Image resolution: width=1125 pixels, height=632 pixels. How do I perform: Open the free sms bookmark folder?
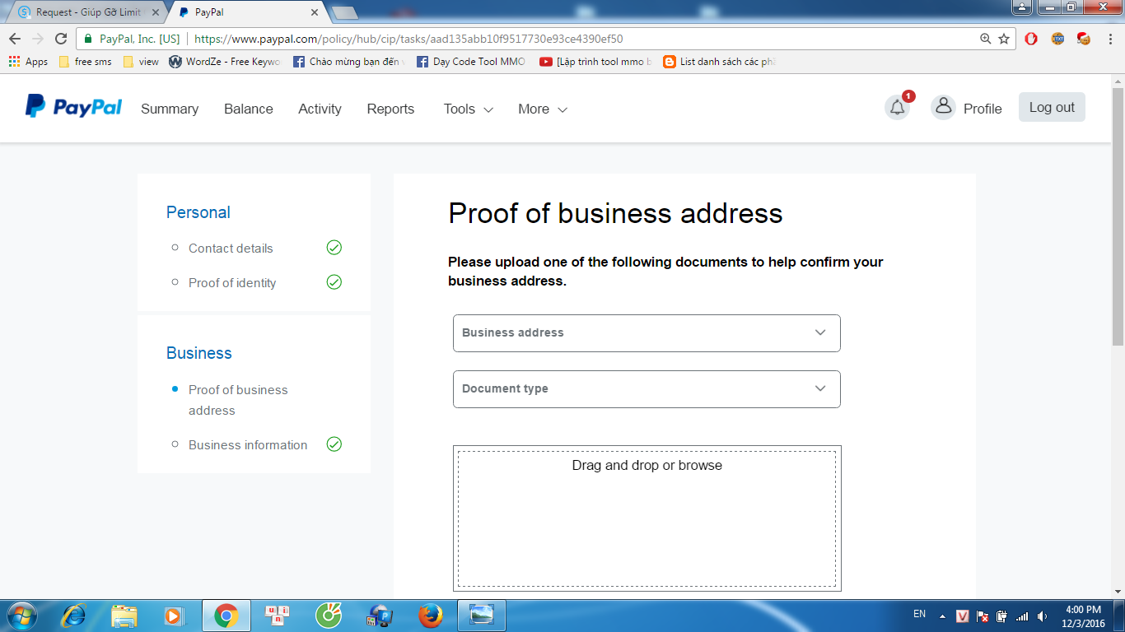[x=85, y=62]
